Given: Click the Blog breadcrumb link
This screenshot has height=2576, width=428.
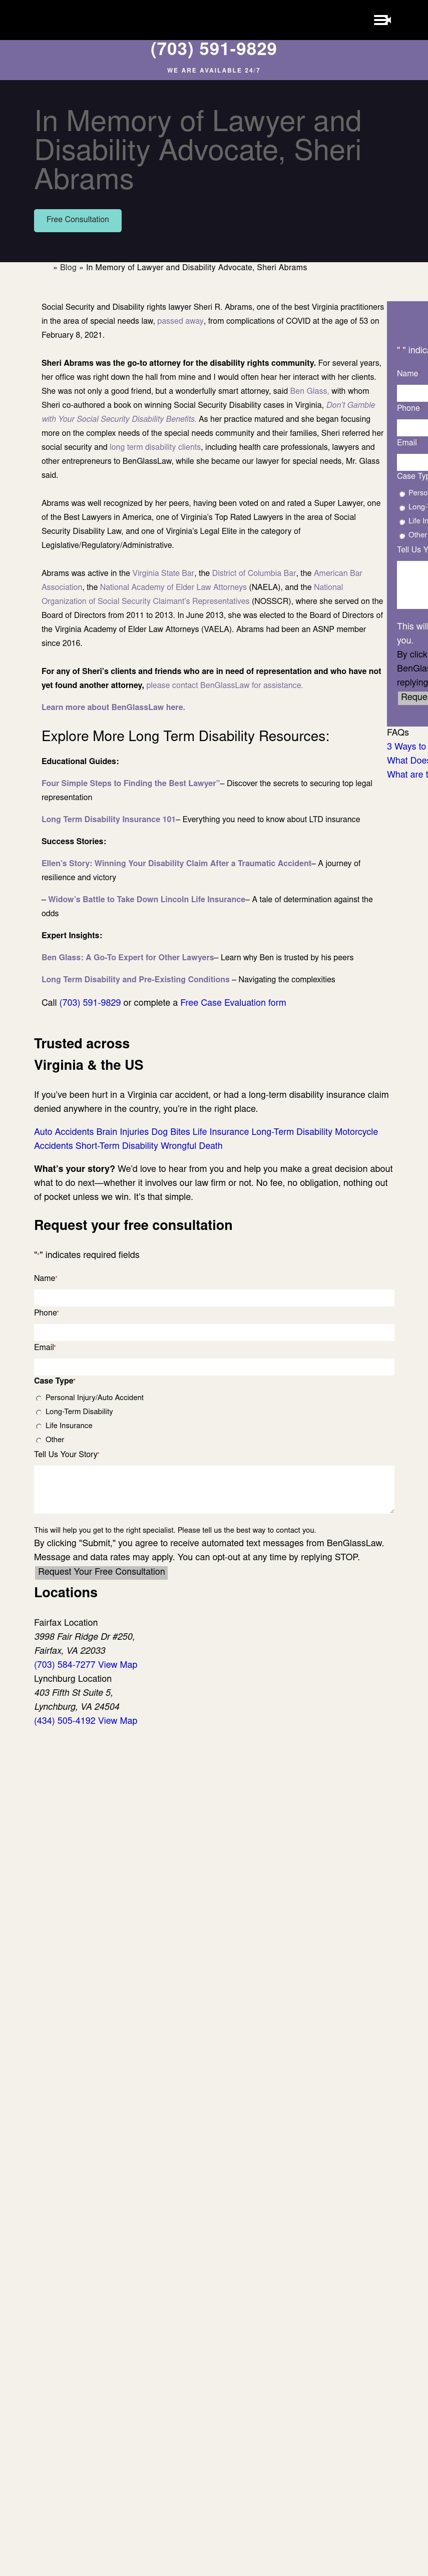Looking at the screenshot, I should 68,268.
